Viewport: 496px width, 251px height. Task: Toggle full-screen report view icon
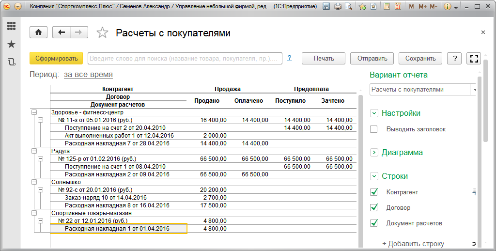[474, 59]
